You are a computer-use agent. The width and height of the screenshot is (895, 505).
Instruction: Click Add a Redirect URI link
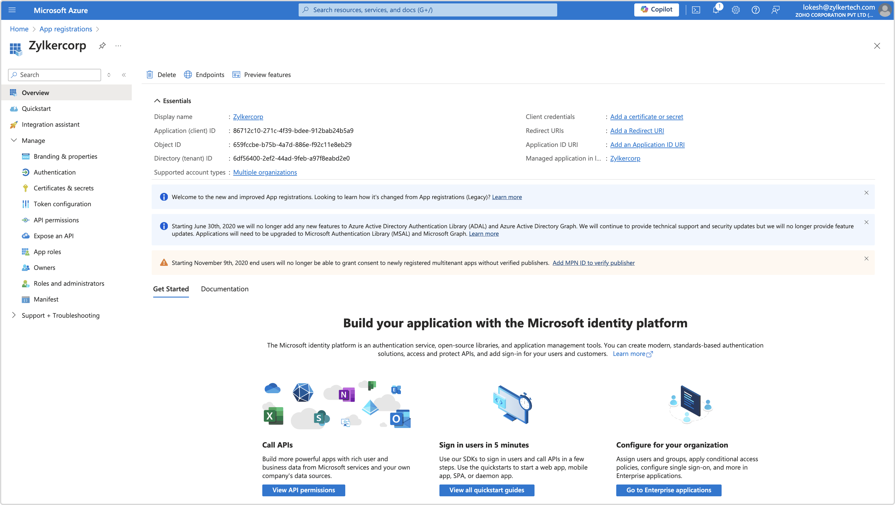click(636, 130)
